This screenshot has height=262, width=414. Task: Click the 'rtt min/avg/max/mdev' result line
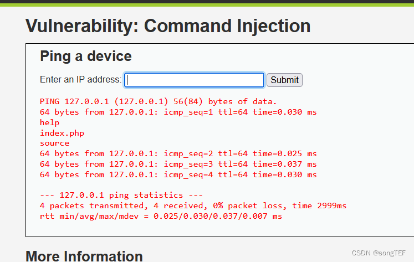(161, 216)
